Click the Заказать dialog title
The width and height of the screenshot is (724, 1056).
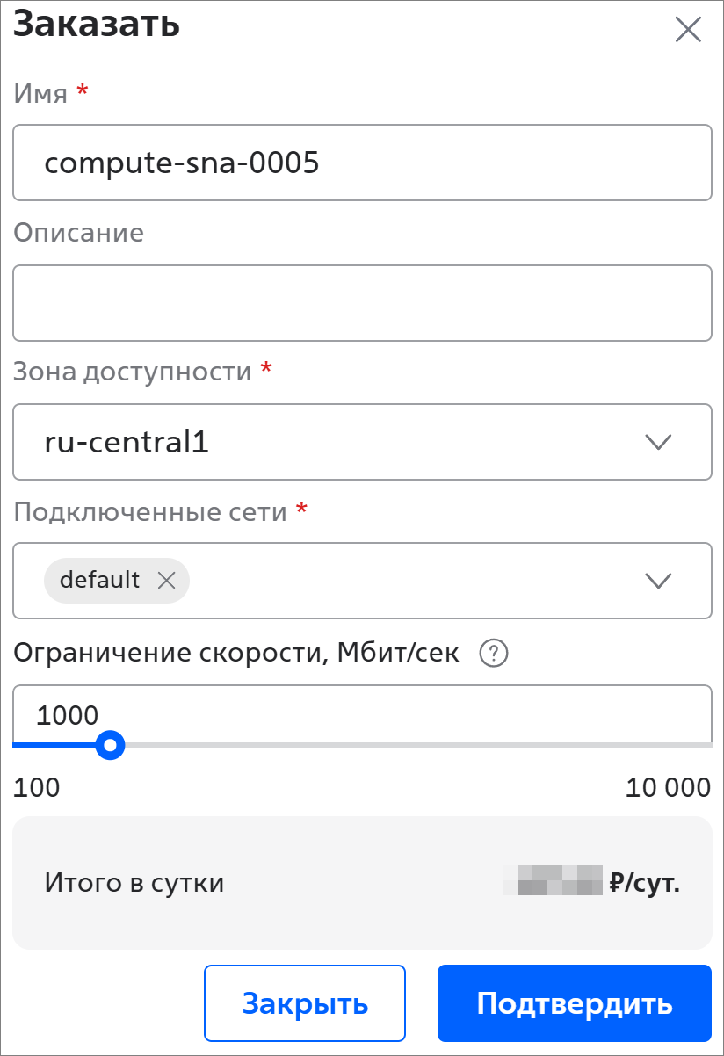(x=97, y=25)
